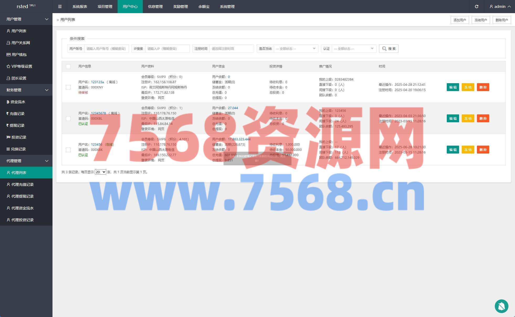Click the notification bell icon at bottom right

click(501, 306)
